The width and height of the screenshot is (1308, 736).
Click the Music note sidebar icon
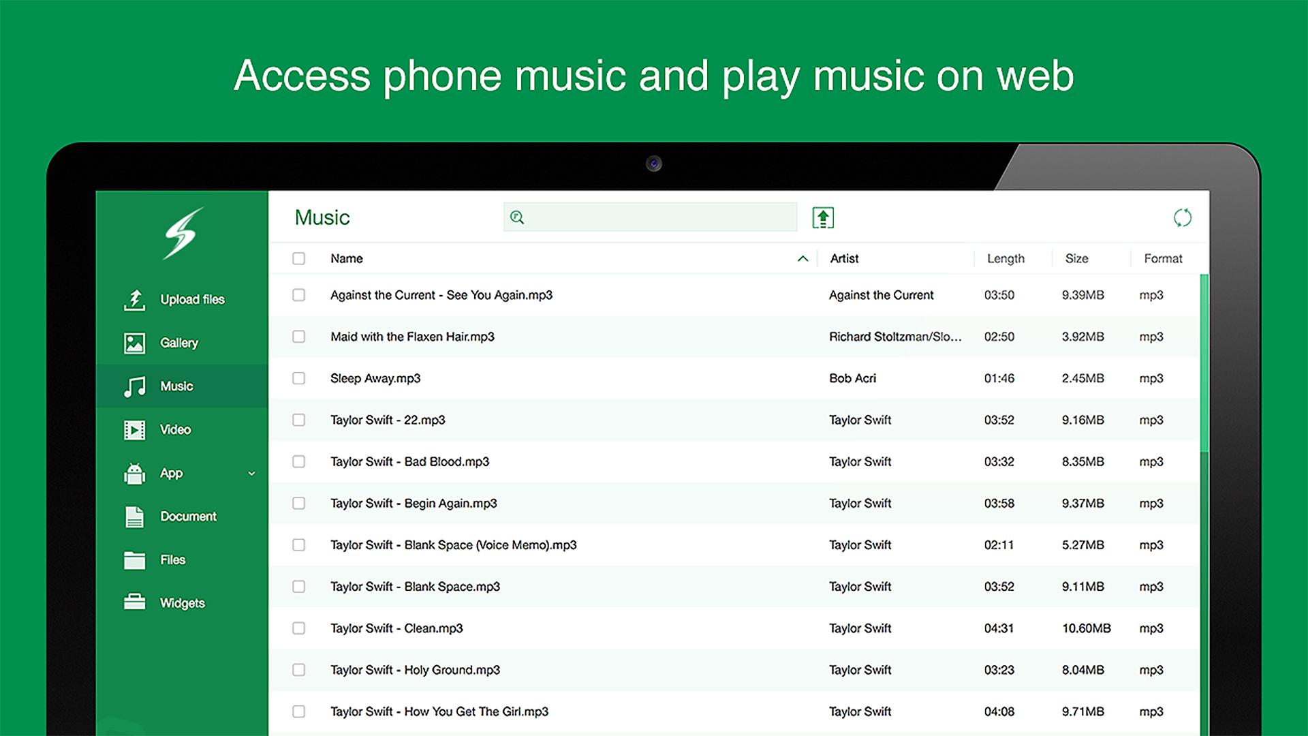(x=135, y=386)
